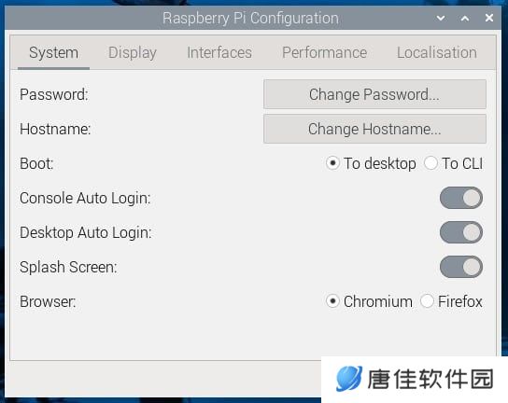The height and width of the screenshot is (403, 508).
Task: Toggle the Console Auto Login switch
Action: 461,198
